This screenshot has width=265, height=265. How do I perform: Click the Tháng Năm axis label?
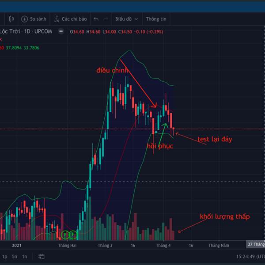pyautogui.click(x=219, y=245)
